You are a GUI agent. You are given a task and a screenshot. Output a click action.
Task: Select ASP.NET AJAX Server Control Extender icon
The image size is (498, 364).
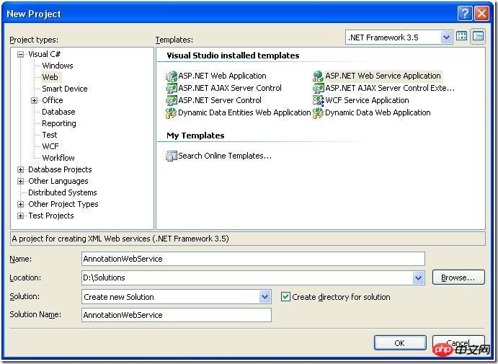click(x=319, y=88)
